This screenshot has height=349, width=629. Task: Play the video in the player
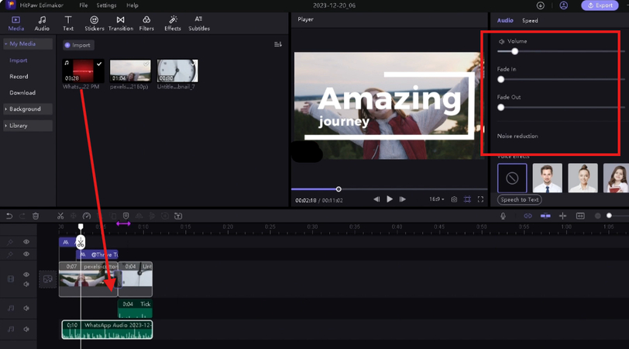390,199
